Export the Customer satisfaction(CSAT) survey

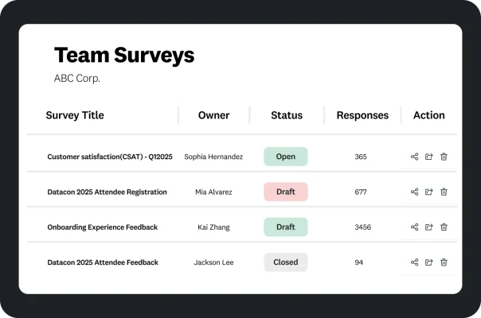(429, 157)
